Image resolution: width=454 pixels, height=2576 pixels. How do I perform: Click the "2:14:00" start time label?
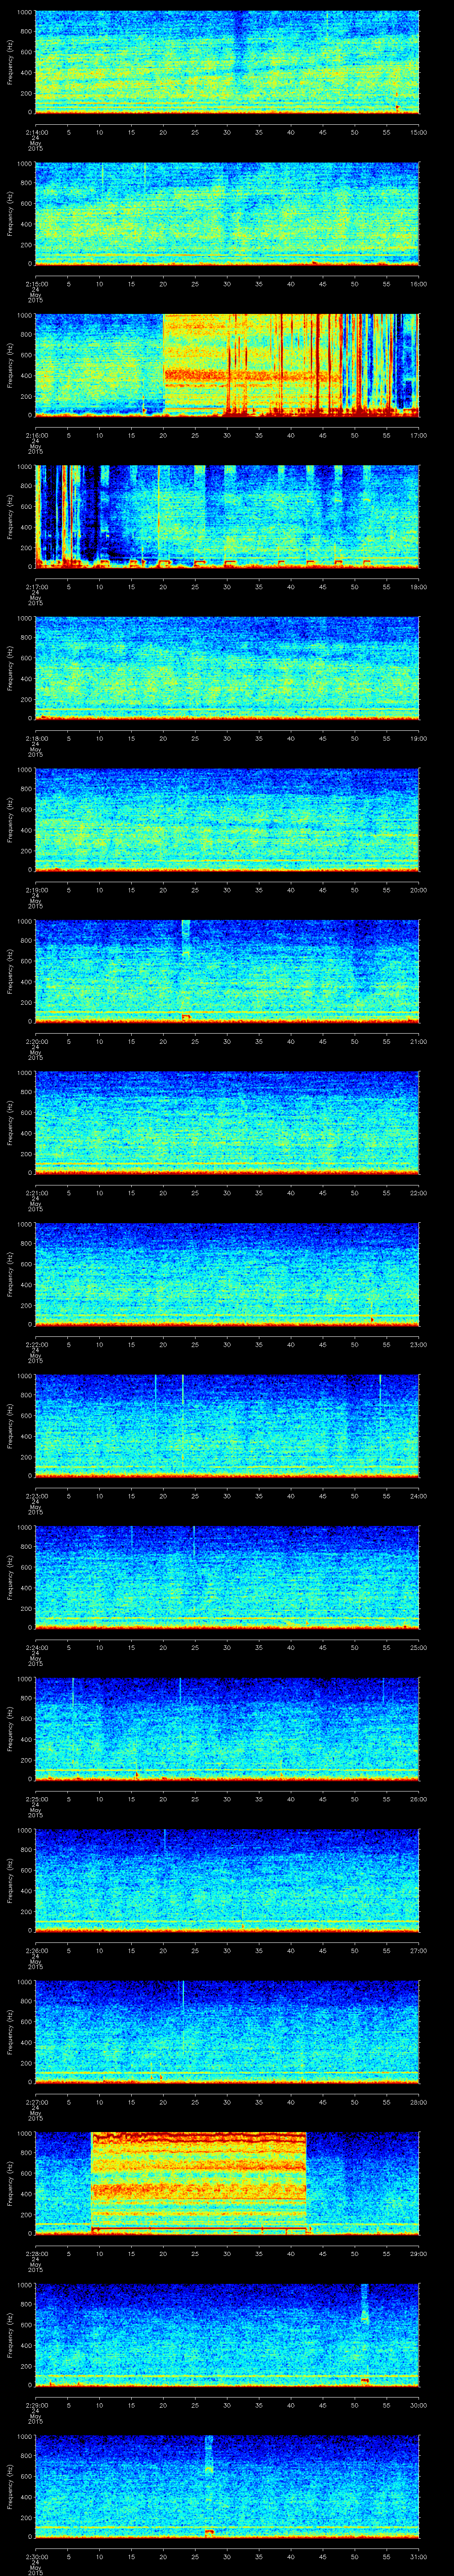[x=36, y=132]
